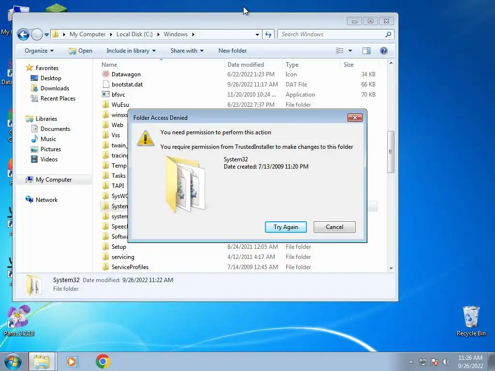
Task: Click My Computer in the address breadcrumb
Action: tap(87, 34)
